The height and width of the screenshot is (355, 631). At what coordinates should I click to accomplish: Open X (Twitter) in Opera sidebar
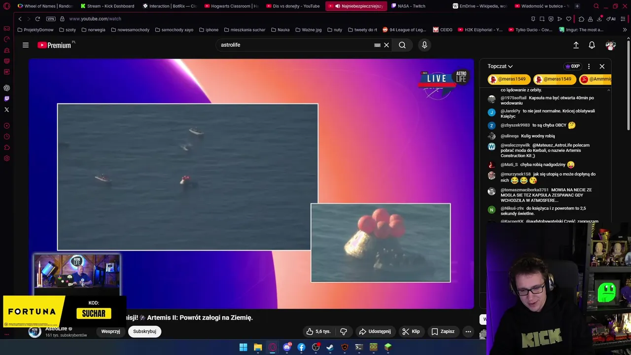click(x=6, y=109)
